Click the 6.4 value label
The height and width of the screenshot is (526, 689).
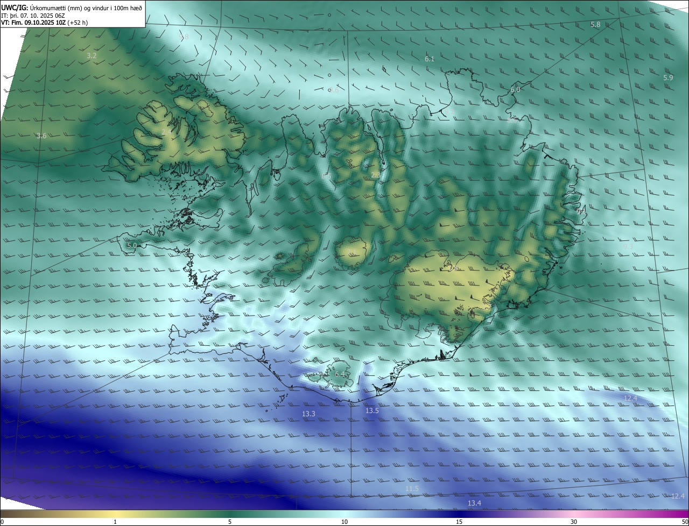[340, 374]
